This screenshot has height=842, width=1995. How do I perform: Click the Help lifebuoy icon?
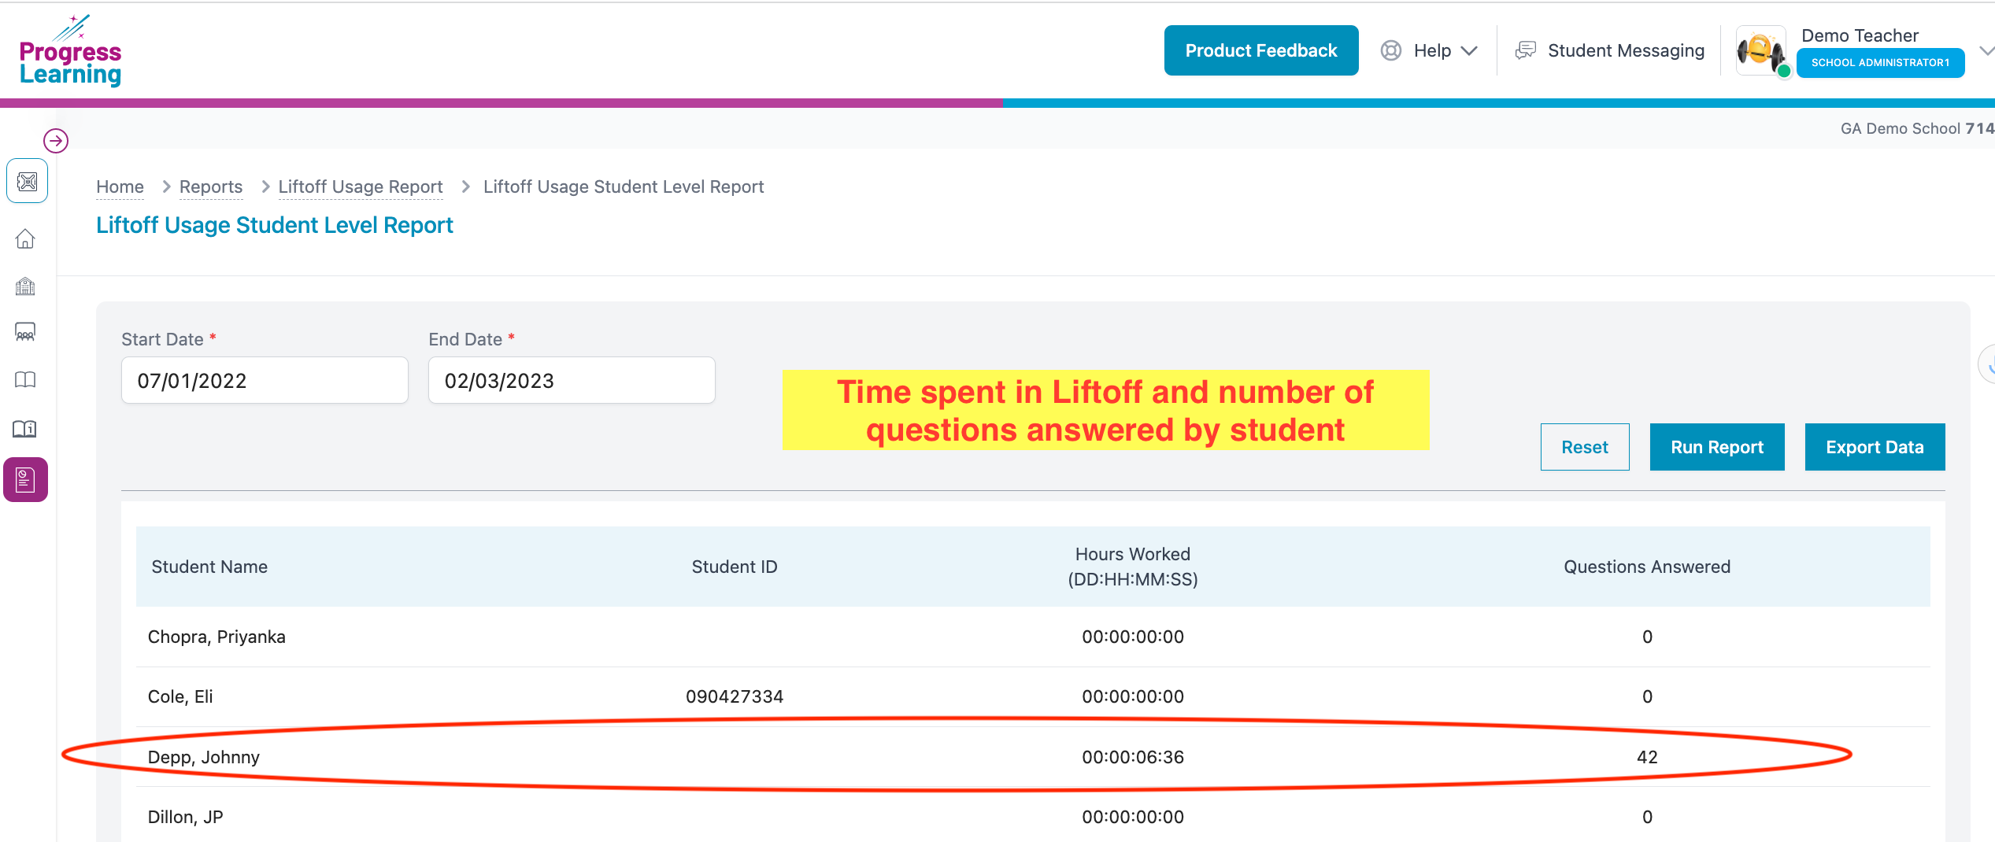pyautogui.click(x=1391, y=50)
